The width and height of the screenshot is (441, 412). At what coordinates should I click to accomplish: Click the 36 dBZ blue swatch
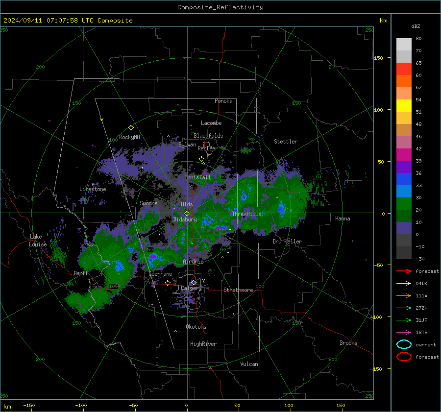[404, 179]
